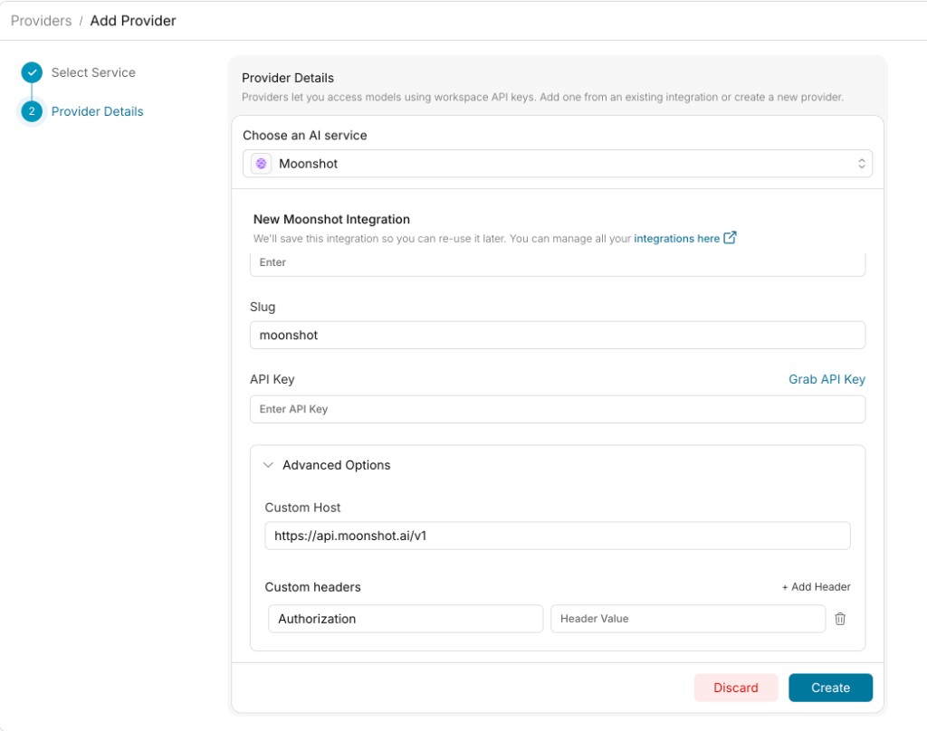Click the New Moonshot Integration heading
Image resolution: width=927 pixels, height=731 pixels.
pos(331,219)
